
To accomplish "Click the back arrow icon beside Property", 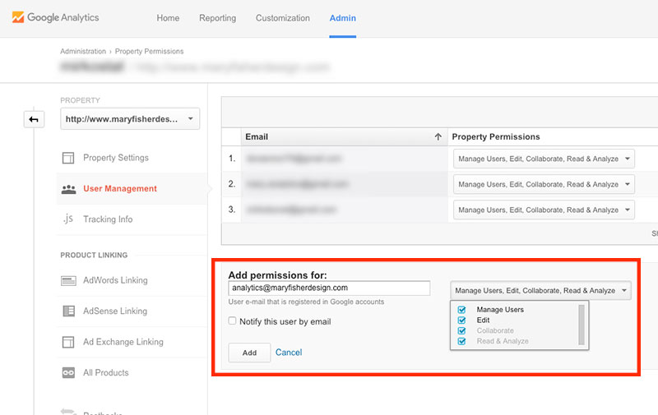I will (x=34, y=119).
